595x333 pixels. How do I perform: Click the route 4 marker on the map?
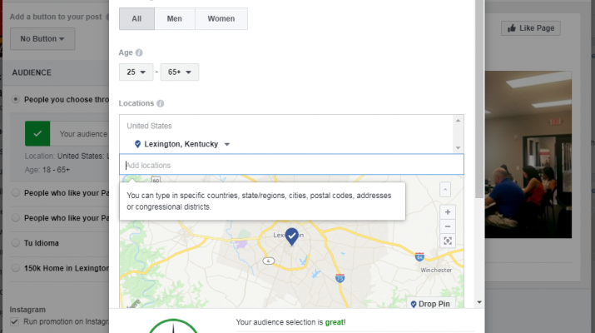click(269, 261)
